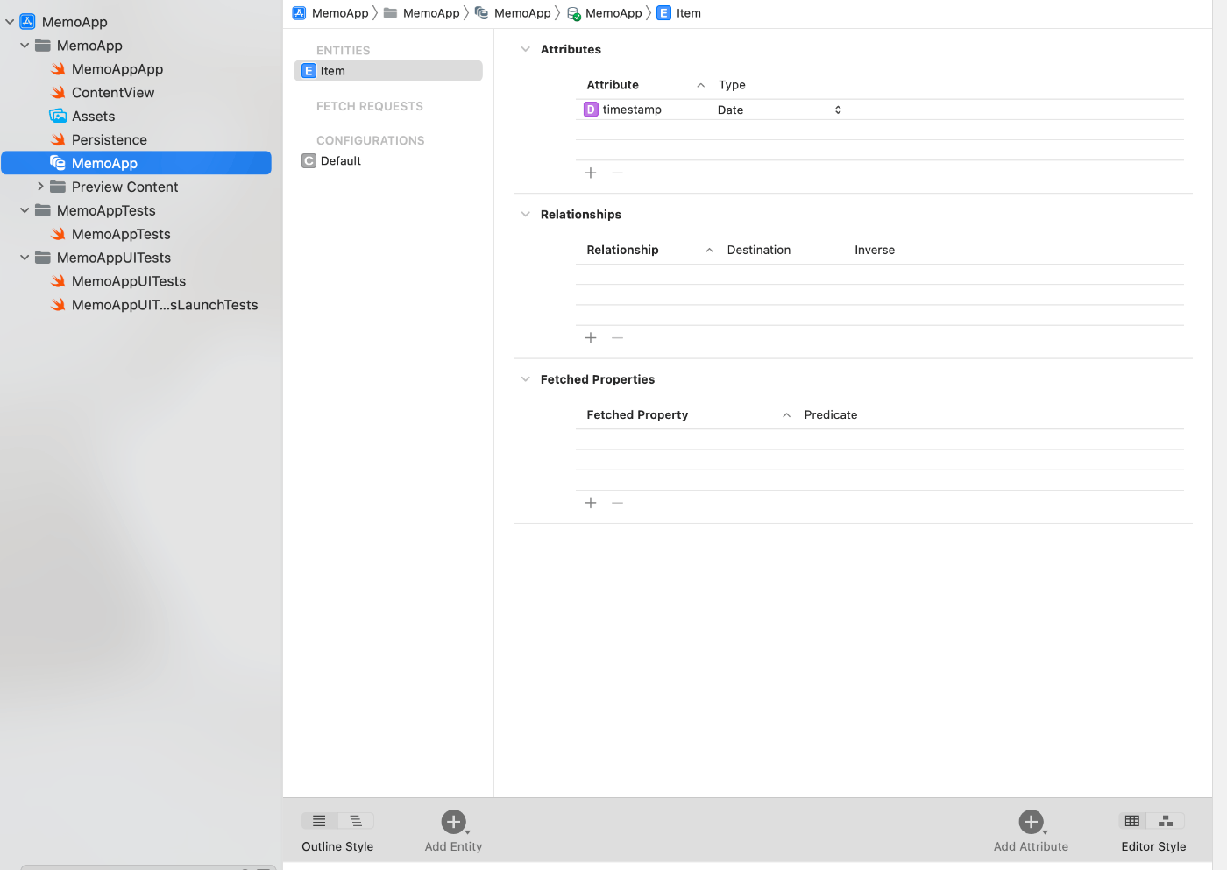
Task: Sort by Type column header
Action: pos(732,85)
